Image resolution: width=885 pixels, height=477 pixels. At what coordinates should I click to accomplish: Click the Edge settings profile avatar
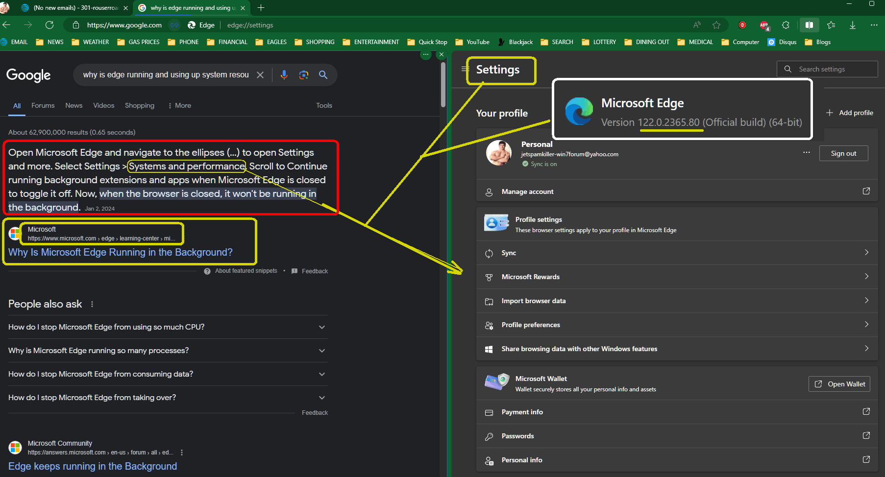(499, 153)
